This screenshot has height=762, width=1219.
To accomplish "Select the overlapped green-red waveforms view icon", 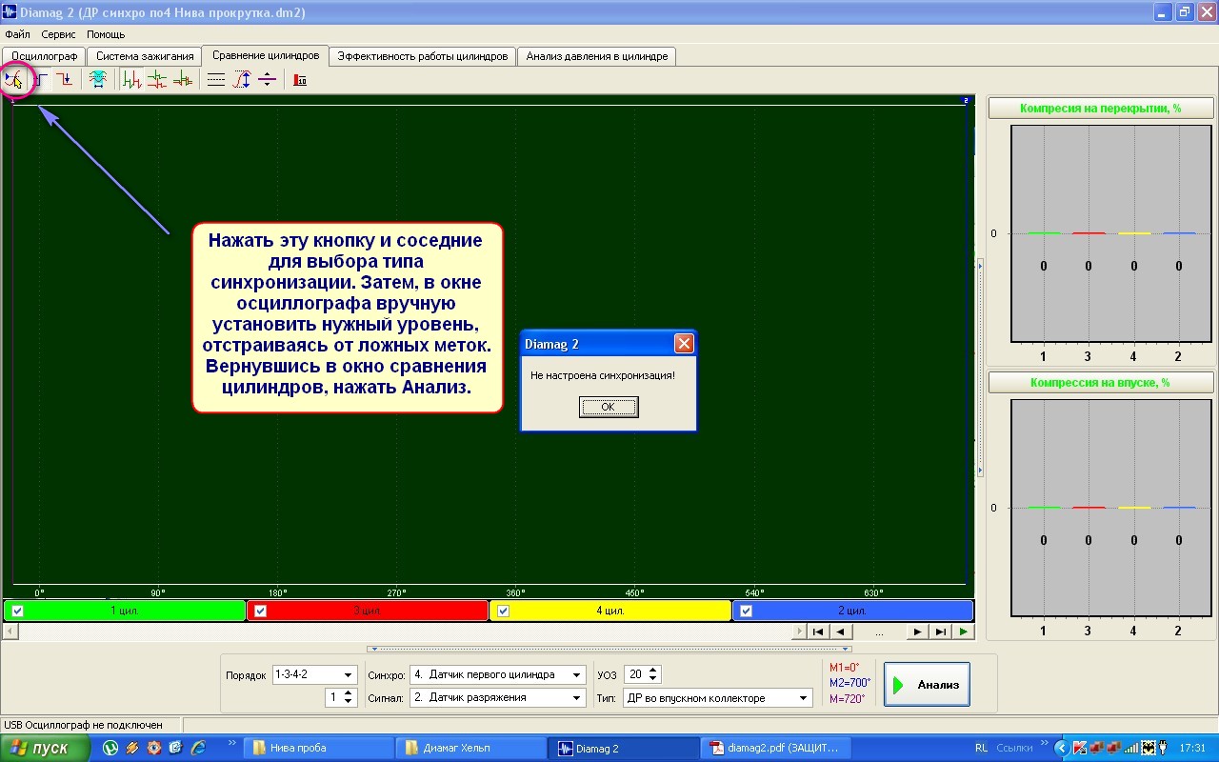I will coord(132,80).
